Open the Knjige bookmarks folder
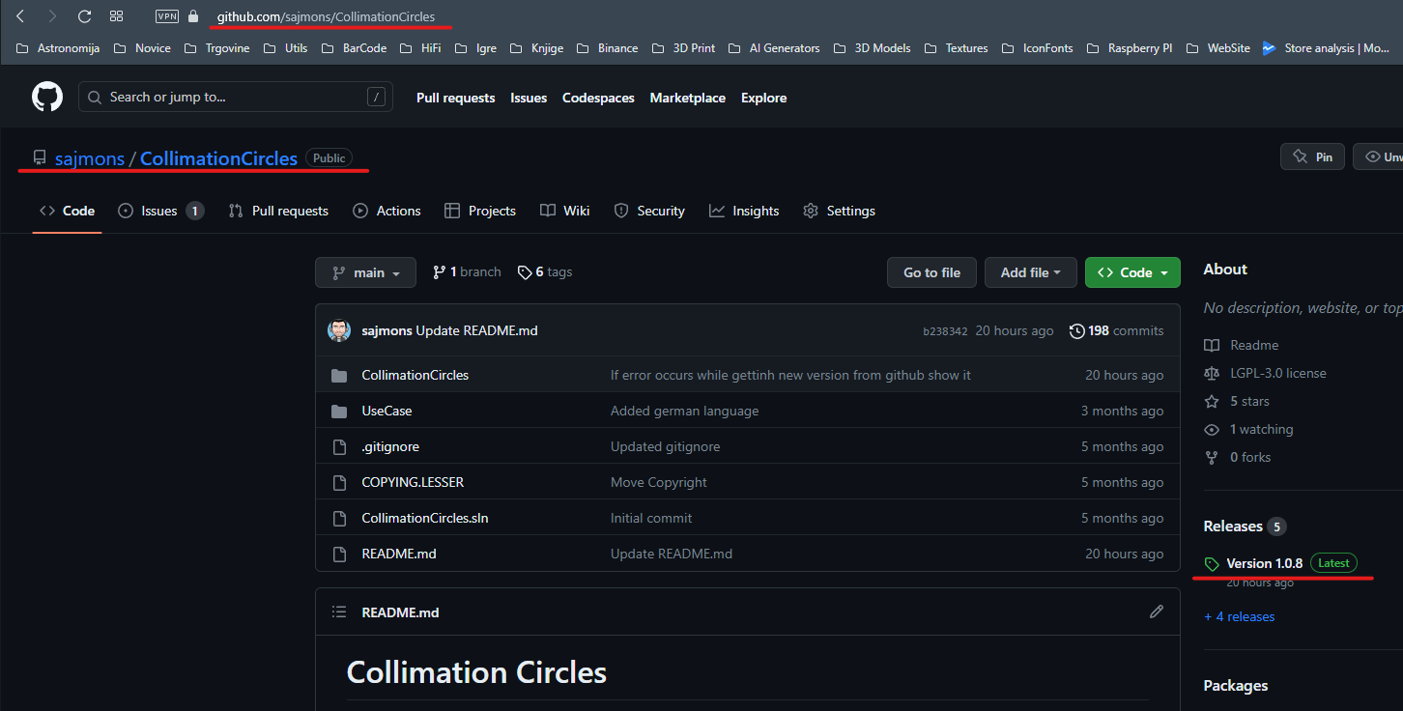This screenshot has height=711, width=1403. pos(536,48)
